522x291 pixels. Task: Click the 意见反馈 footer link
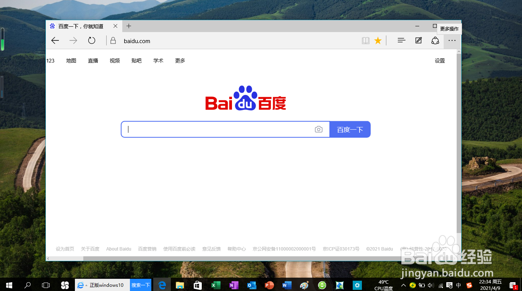click(x=211, y=249)
